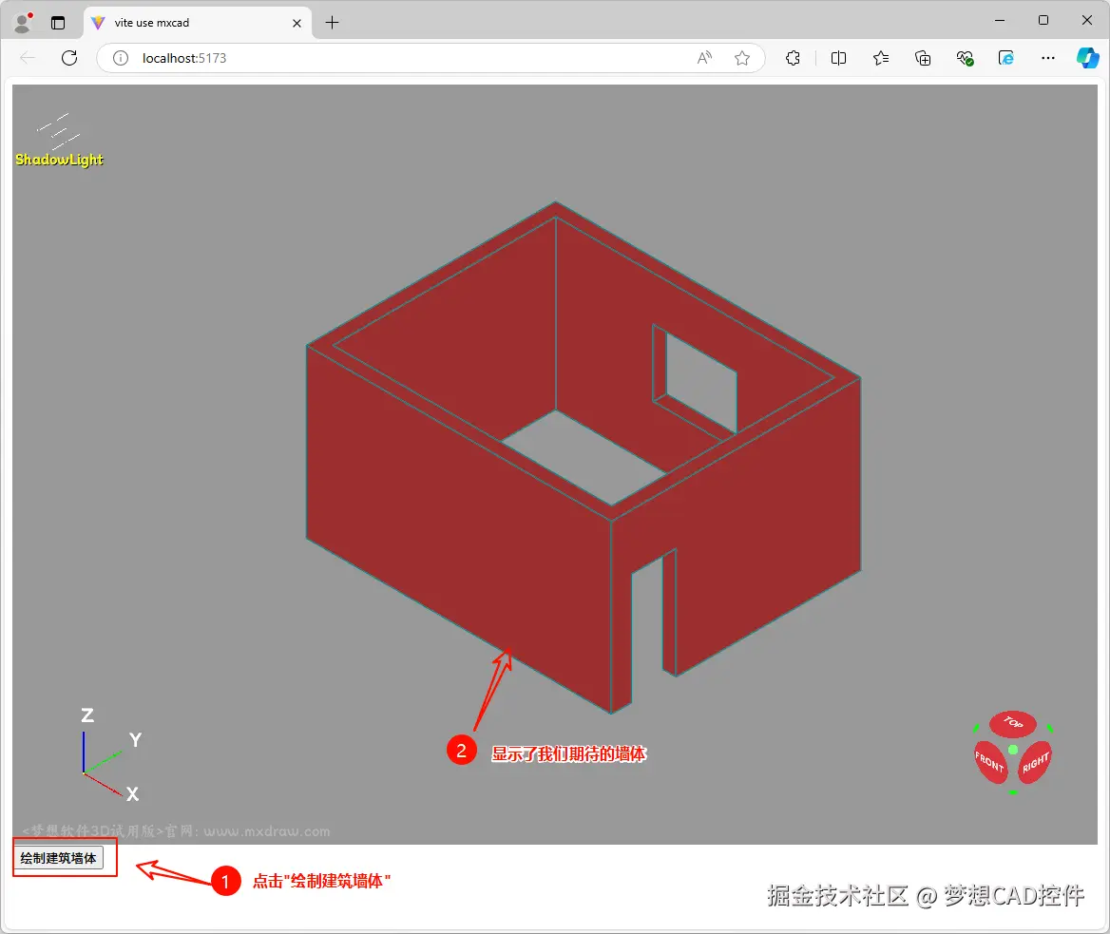Viewport: 1110px width, 934px height.
Task: Add this page to favorites star
Action: 742,58
